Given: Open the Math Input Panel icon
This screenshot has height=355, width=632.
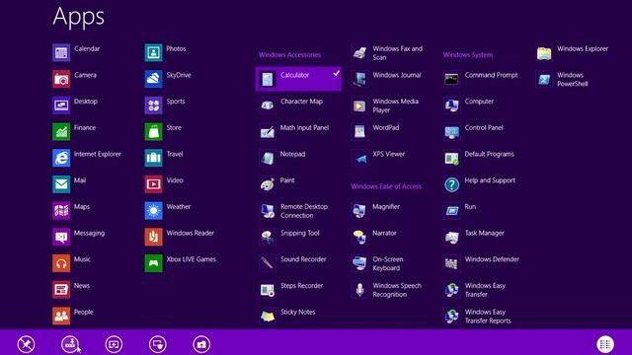Looking at the screenshot, I should (268, 131).
